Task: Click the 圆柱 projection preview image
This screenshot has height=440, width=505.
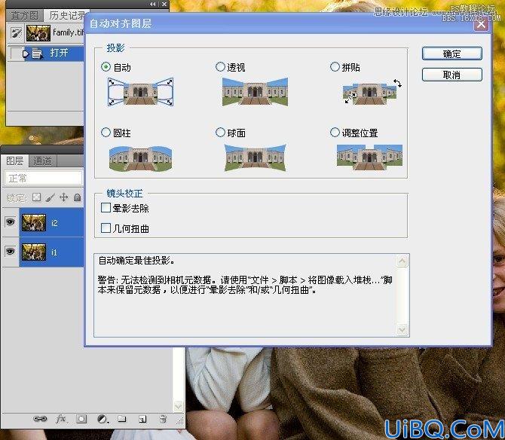Action: (140, 158)
